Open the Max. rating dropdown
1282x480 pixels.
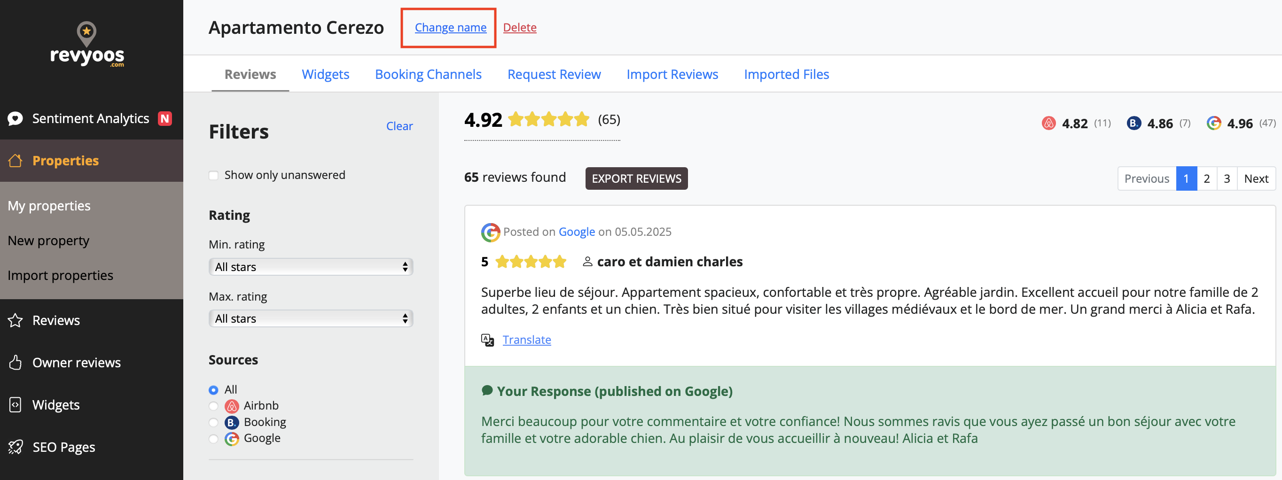[311, 319]
